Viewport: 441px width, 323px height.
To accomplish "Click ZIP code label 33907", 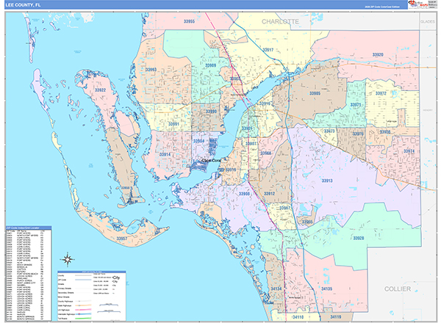I will tap(251, 144).
